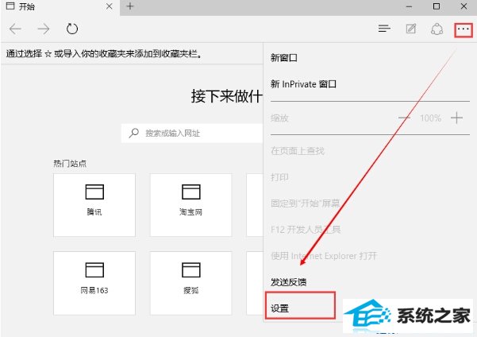Select F12 开发人员工具 menu entry
This screenshot has width=477, height=337.
click(x=306, y=229)
